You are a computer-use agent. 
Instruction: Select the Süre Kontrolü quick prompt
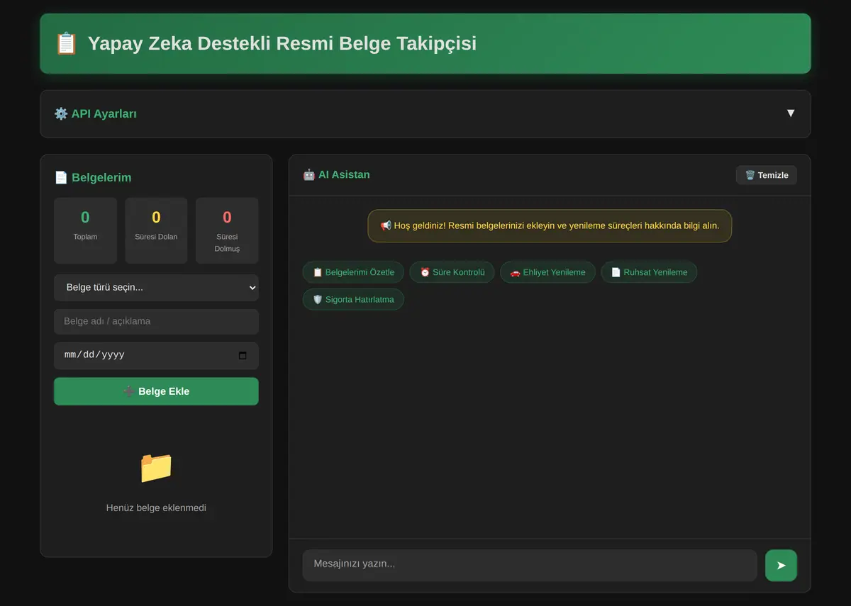[x=452, y=272]
